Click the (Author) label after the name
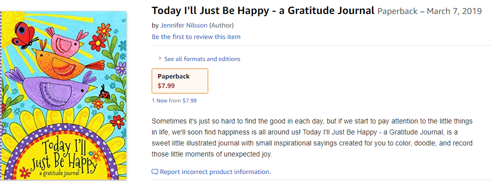The image size is (492, 181). click(x=221, y=25)
